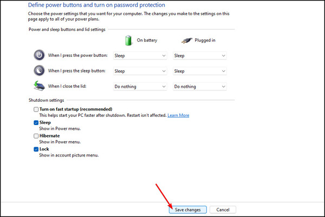Image resolution: width=325 pixels, height=217 pixels.
Task: Click the Save changes button
Action: click(x=188, y=210)
